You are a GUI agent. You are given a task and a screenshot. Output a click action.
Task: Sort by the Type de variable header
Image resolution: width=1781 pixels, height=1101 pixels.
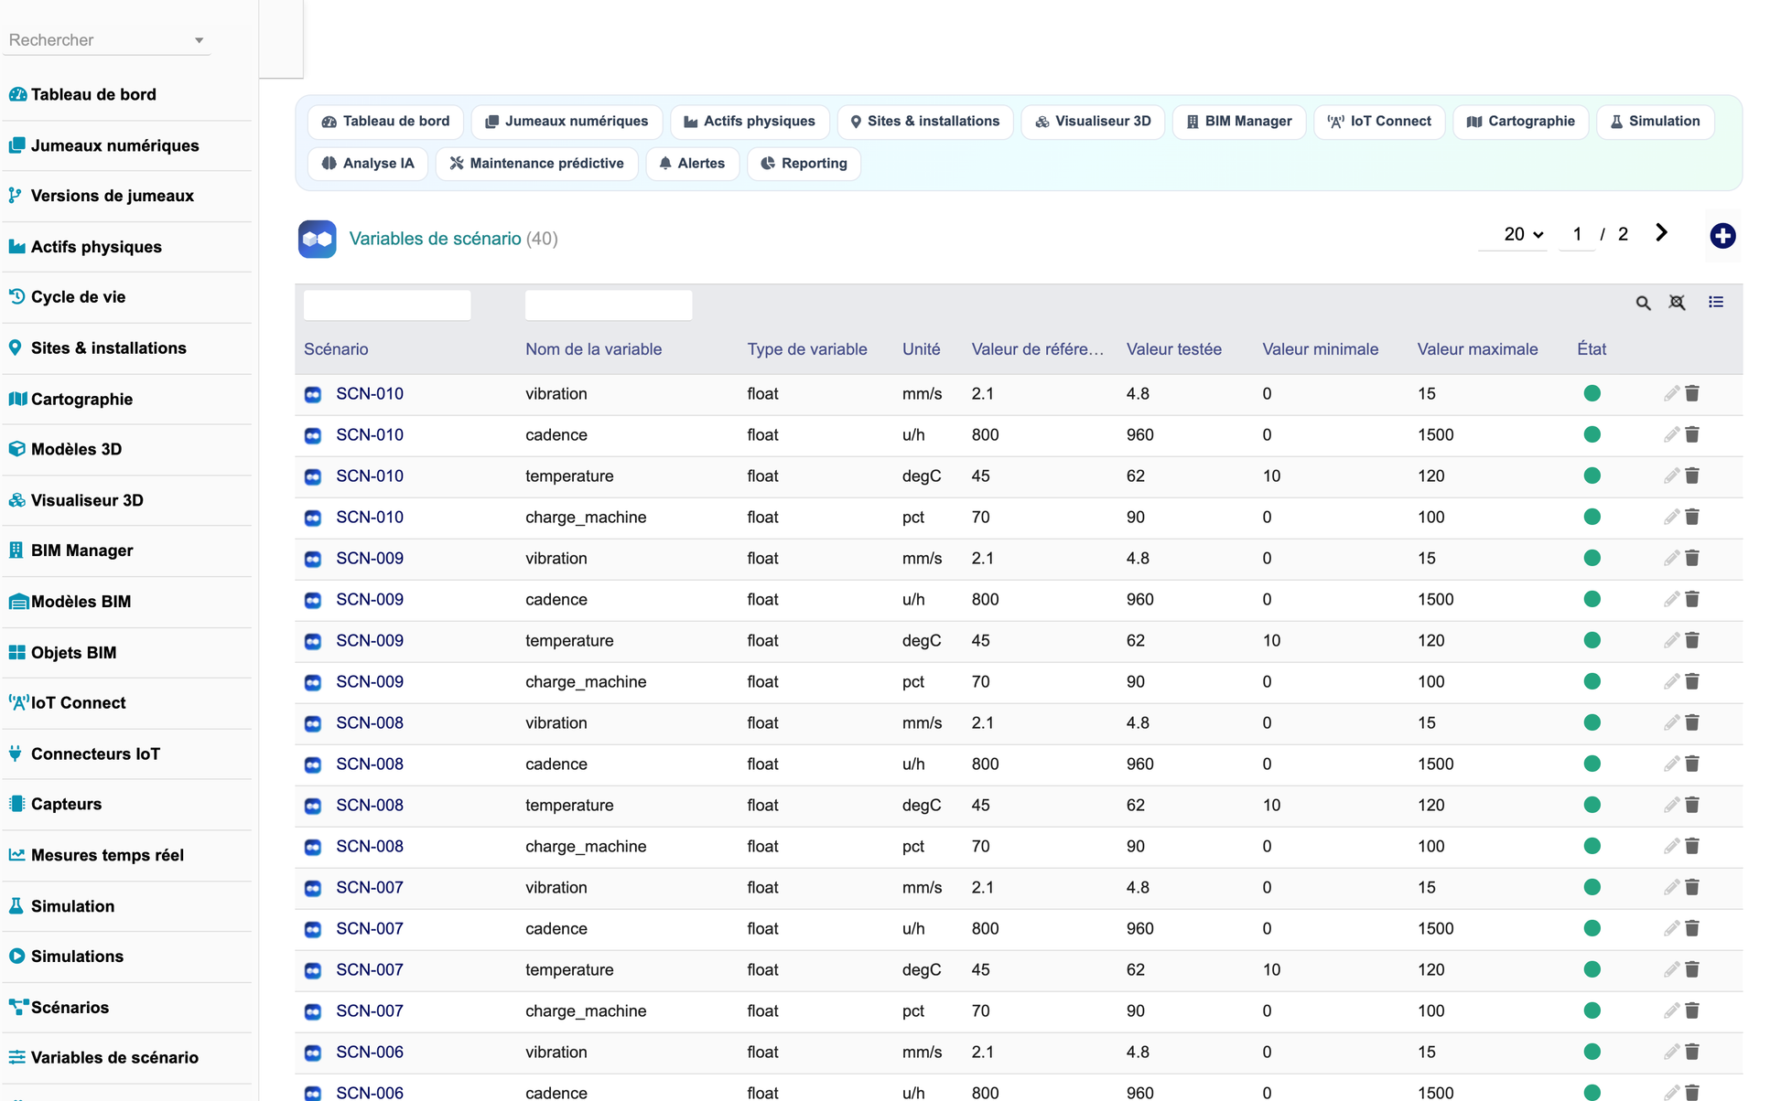pos(806,349)
